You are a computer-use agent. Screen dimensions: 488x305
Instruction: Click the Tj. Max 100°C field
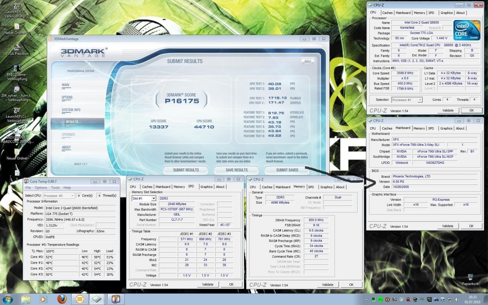[62, 251]
